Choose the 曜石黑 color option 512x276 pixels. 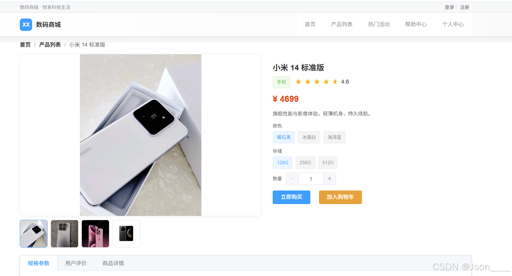click(x=284, y=137)
